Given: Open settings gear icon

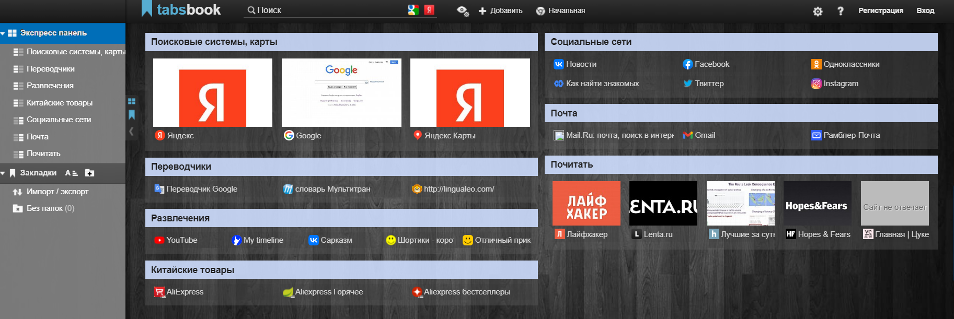Looking at the screenshot, I should coord(818,11).
